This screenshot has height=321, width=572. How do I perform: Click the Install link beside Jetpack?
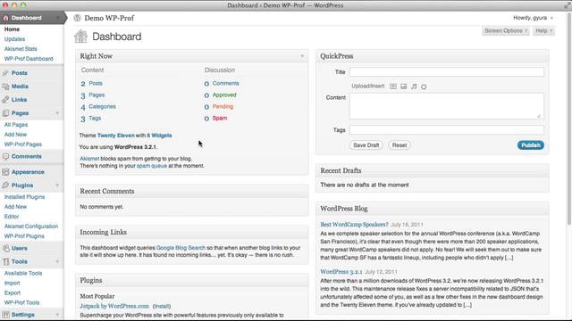click(x=162, y=306)
